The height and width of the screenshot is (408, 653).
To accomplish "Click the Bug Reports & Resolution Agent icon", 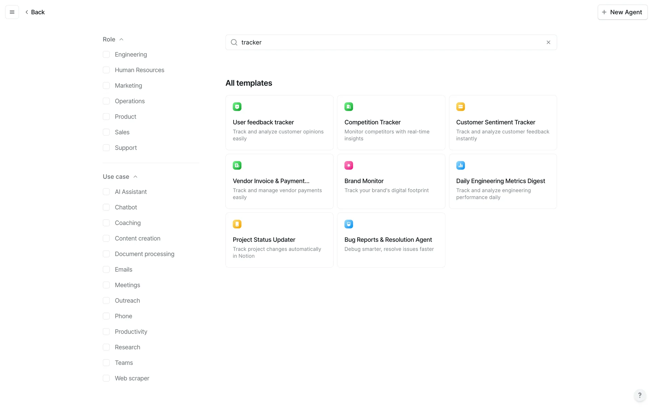I will coord(349,224).
